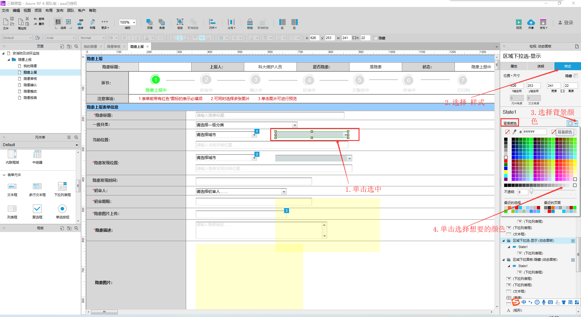
Task: Toggle underline formatting for text
Action: pos(138,38)
